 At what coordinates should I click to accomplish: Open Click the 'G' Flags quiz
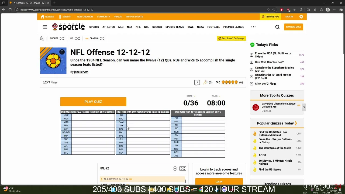265,84
